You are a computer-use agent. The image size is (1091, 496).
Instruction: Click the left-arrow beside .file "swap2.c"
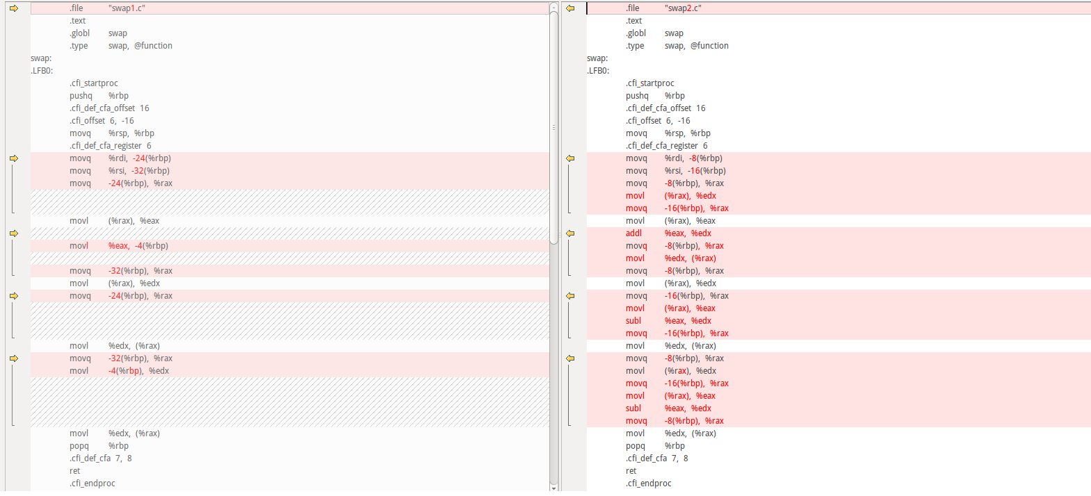click(x=570, y=8)
